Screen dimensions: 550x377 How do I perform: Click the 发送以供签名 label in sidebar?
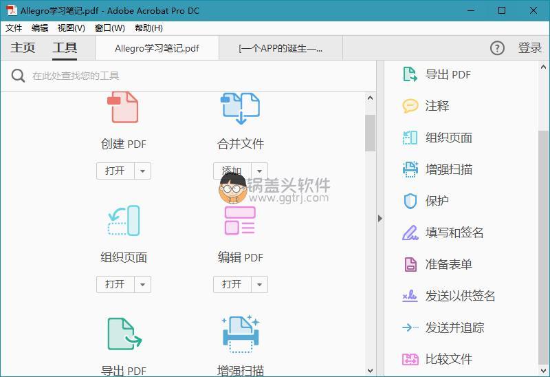coord(460,296)
